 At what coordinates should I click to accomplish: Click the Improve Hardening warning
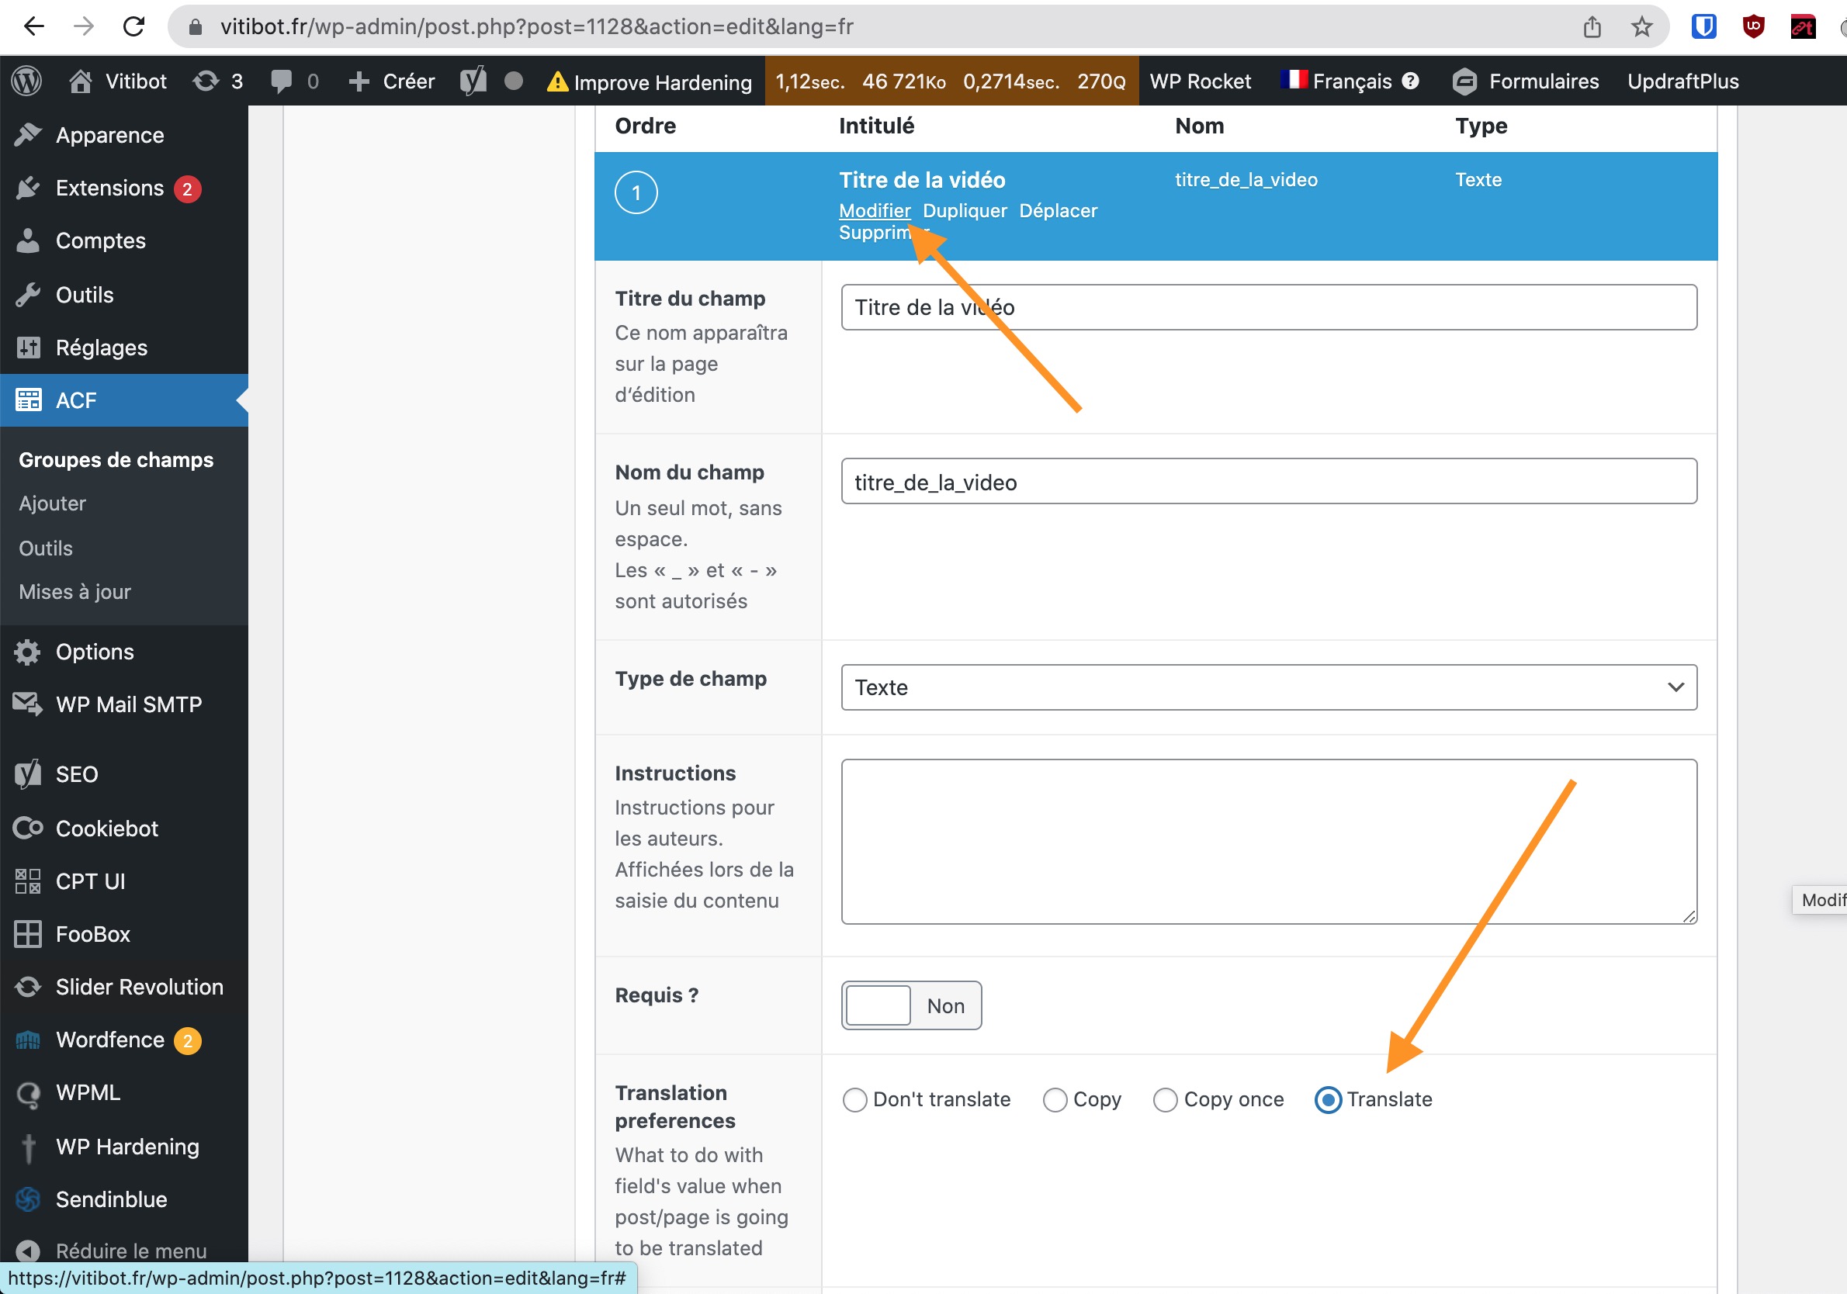[650, 81]
